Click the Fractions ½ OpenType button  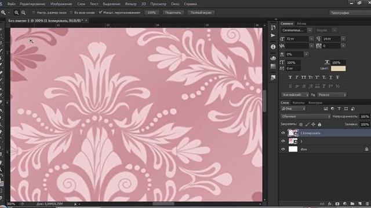337,86
